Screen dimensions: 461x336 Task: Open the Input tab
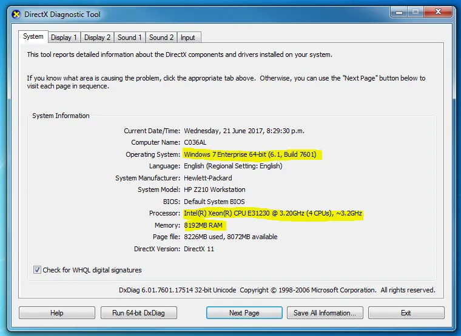point(188,38)
